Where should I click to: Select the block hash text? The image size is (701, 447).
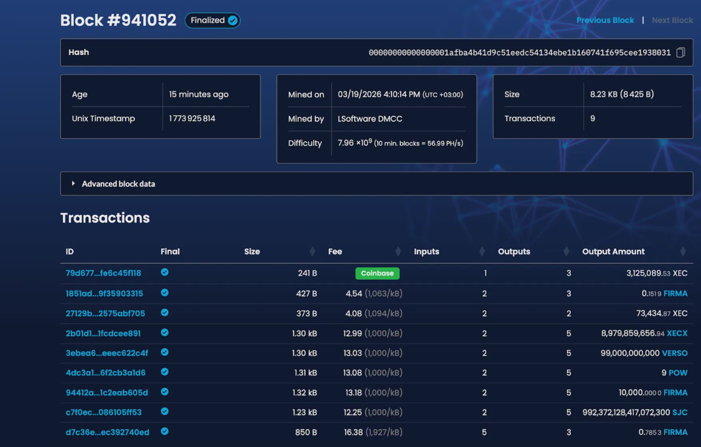pyautogui.click(x=520, y=52)
